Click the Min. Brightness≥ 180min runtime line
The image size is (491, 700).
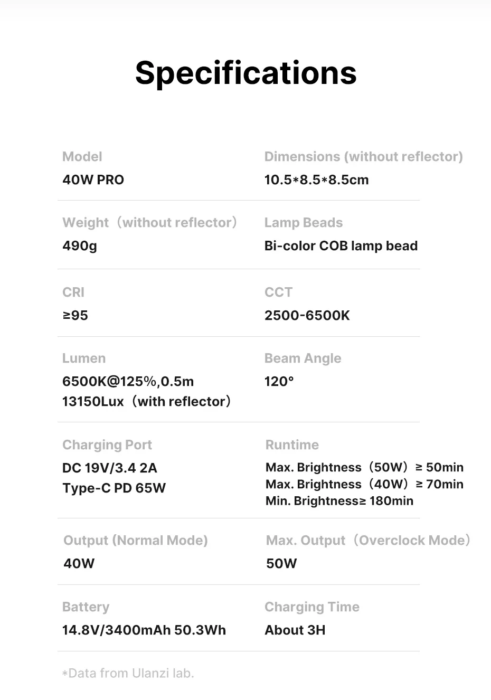click(339, 501)
